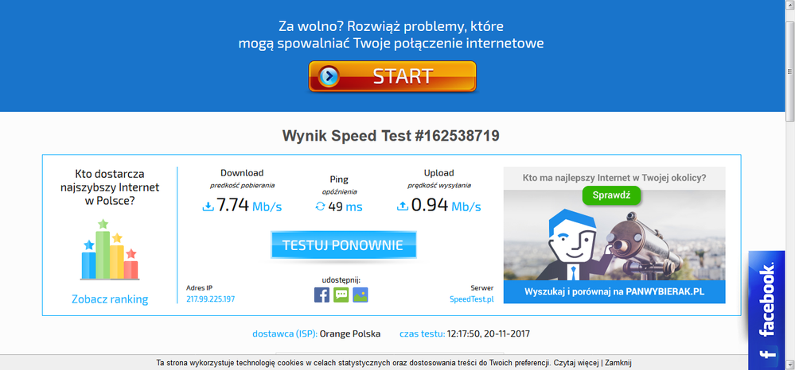
Task: Share result via Facebook icon
Action: pyautogui.click(x=322, y=295)
